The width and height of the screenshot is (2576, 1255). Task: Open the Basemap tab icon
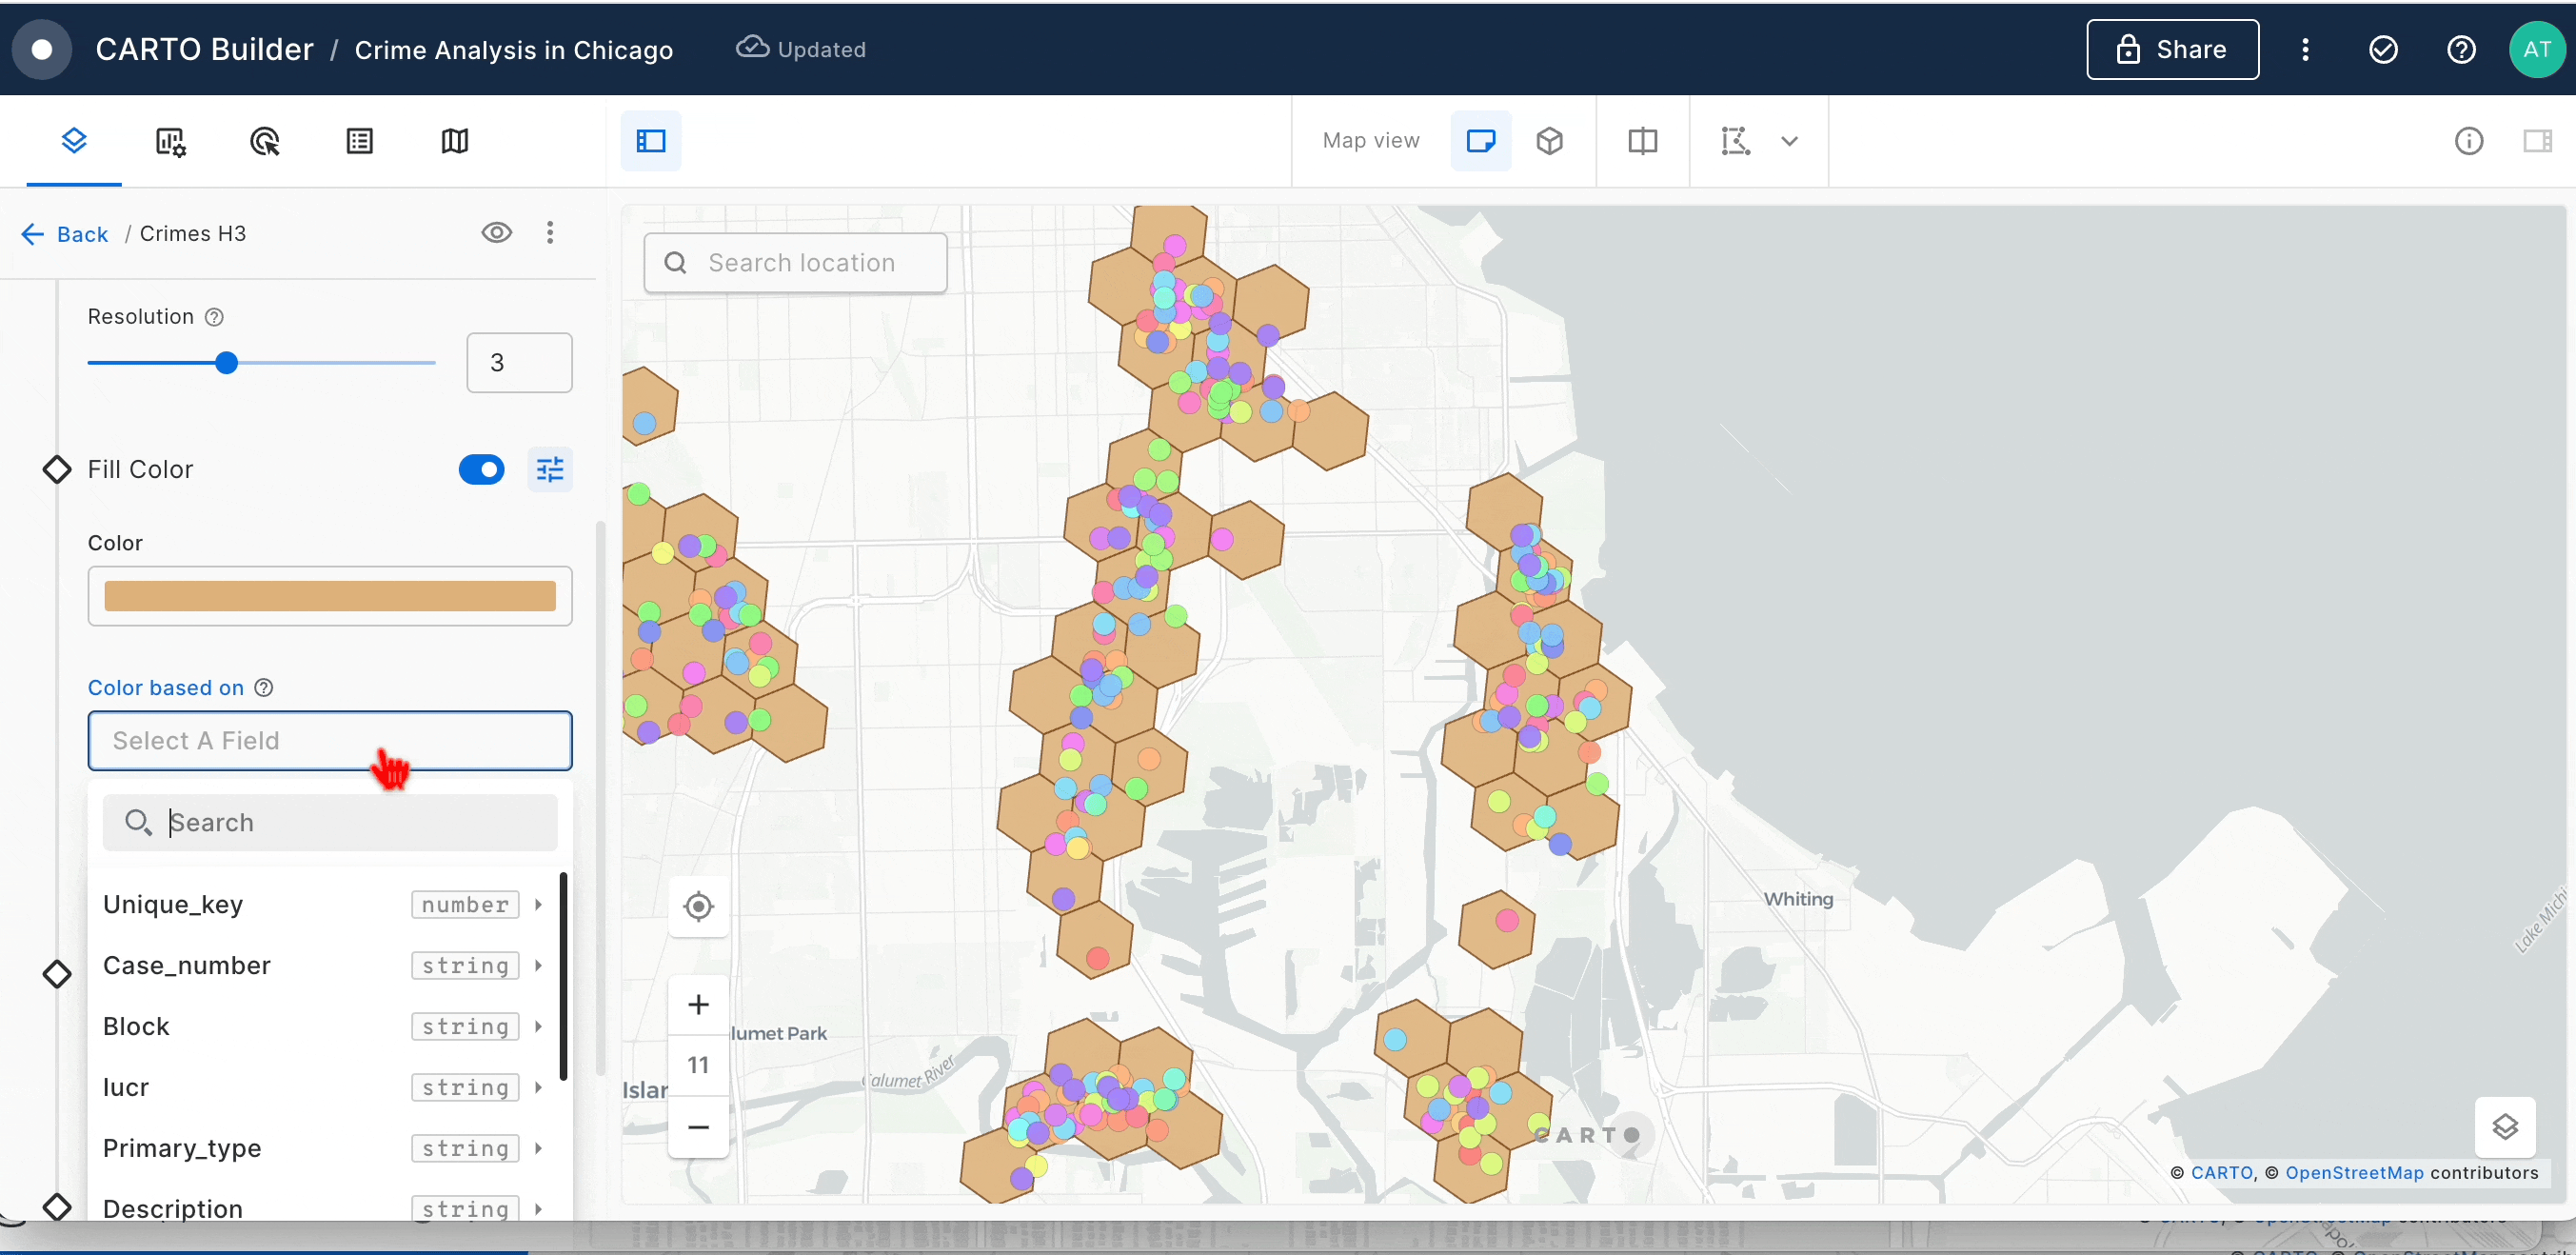coord(455,141)
